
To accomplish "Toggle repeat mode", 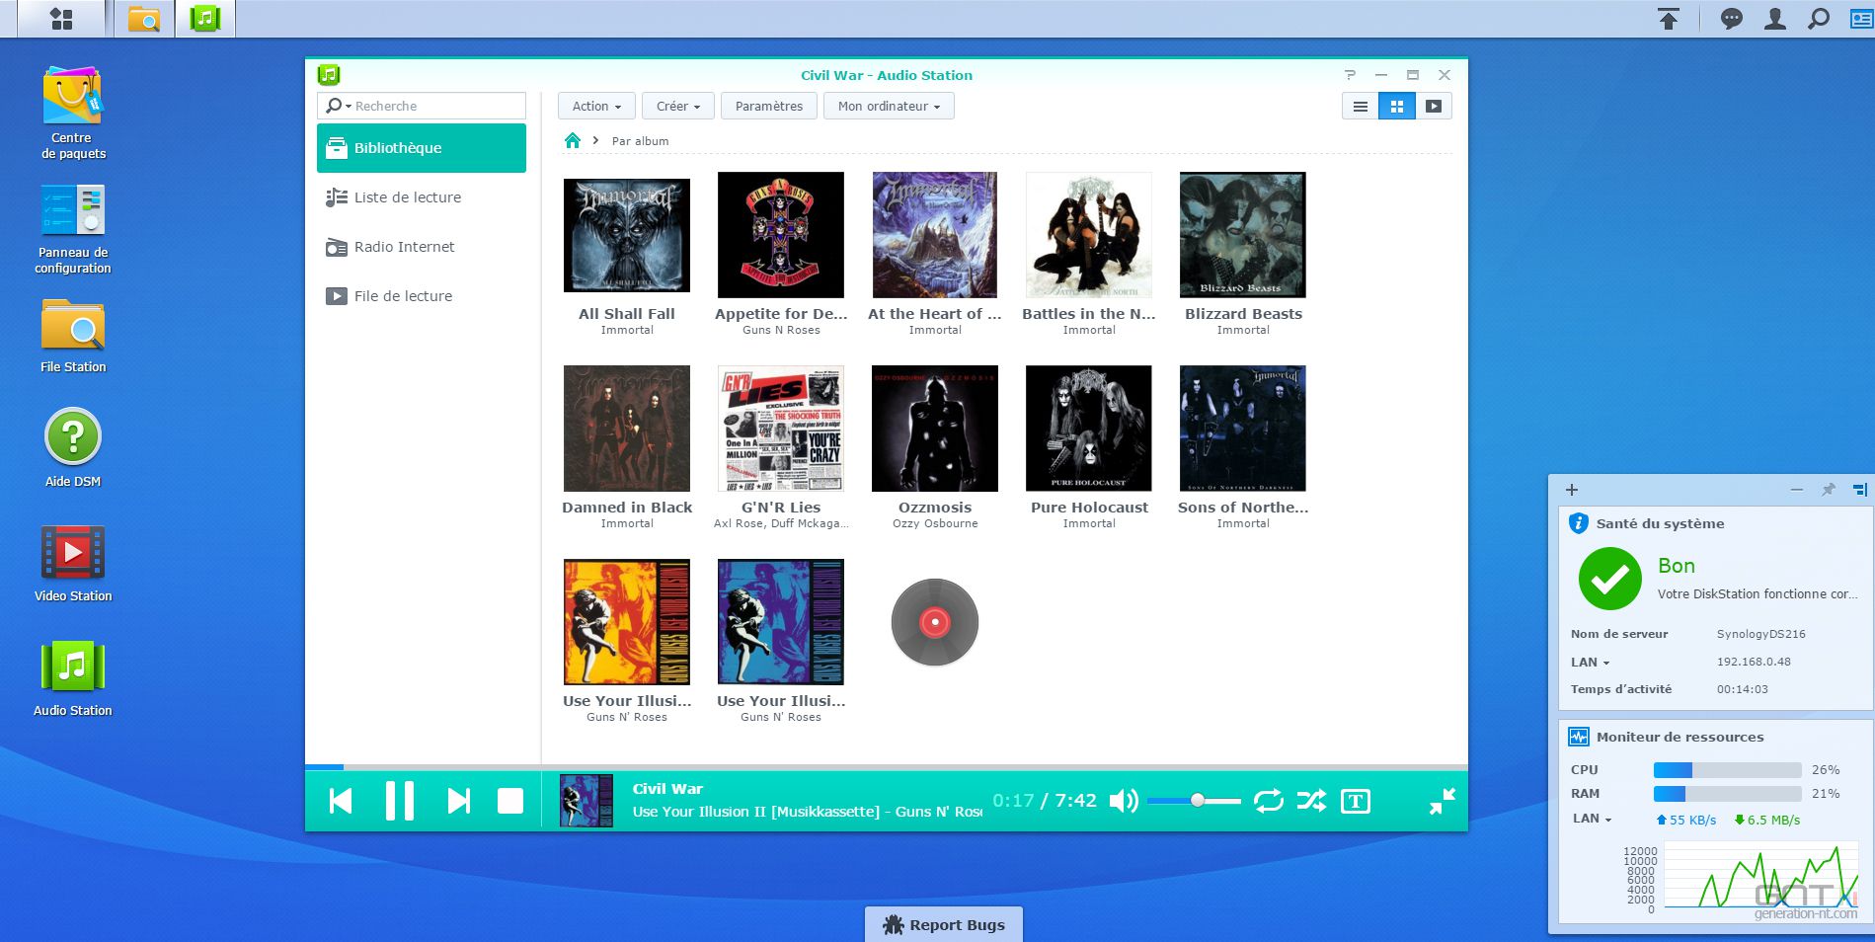I will click(1269, 801).
